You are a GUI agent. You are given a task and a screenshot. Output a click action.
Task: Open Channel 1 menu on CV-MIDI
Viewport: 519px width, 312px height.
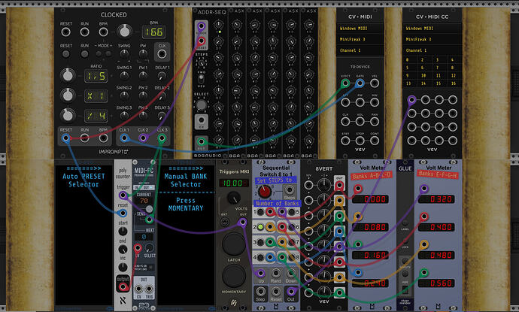click(x=360, y=50)
